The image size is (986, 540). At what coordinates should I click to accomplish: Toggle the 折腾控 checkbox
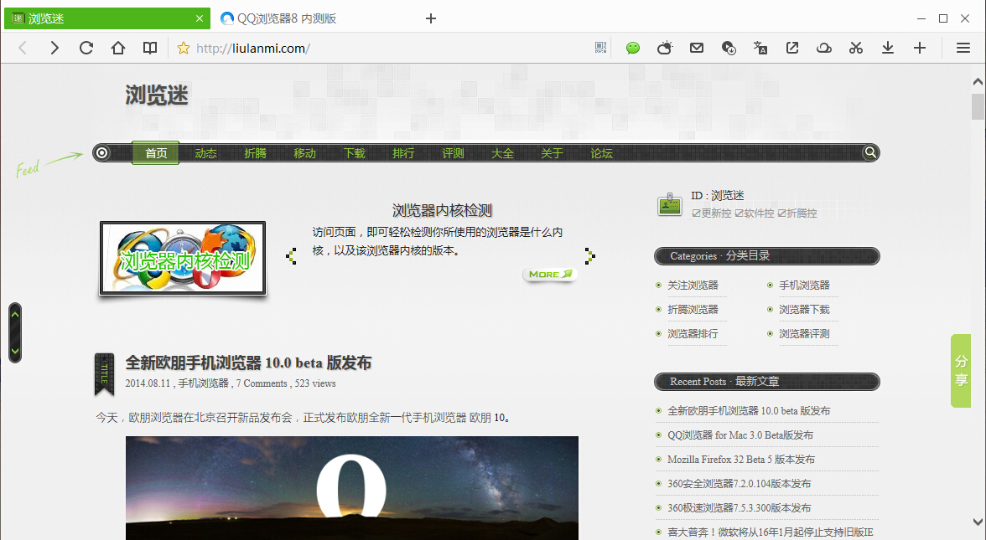(781, 213)
